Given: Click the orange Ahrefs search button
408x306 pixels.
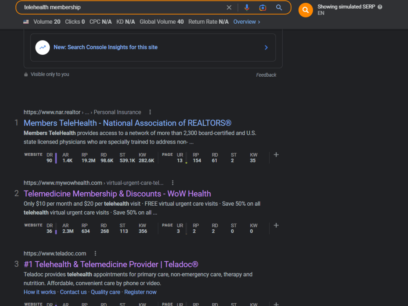Looking at the screenshot, I should click(x=306, y=10).
